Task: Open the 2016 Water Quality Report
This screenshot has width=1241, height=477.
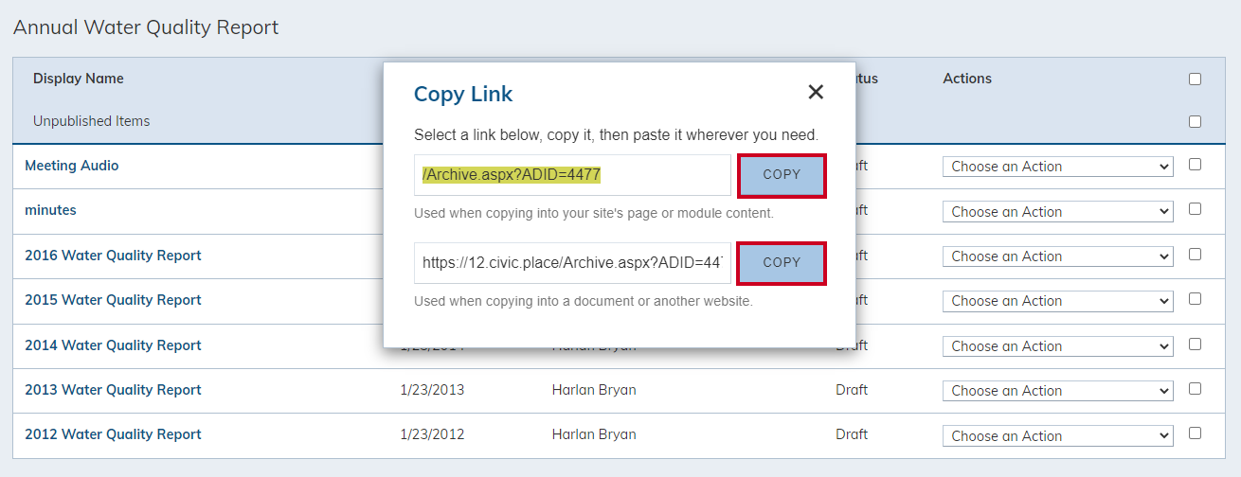Action: click(113, 256)
